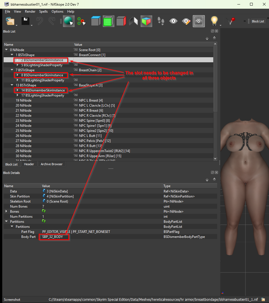
Task: Expand all rows in Block List
Action: pos(207,38)
